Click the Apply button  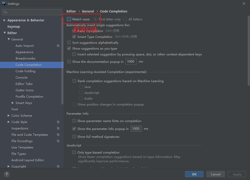pyautogui.click(x=237, y=174)
